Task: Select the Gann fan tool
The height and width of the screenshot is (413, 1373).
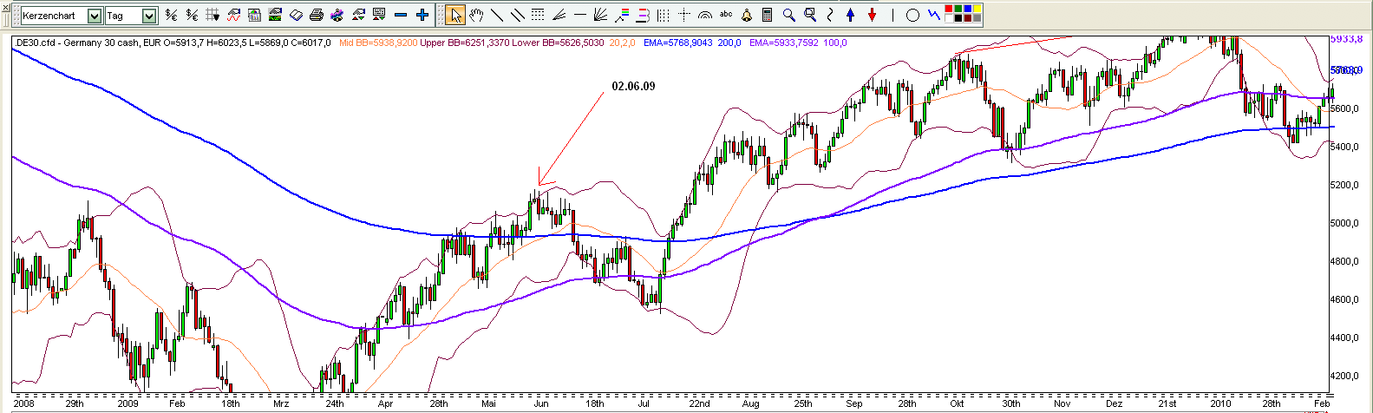Action: pos(600,15)
